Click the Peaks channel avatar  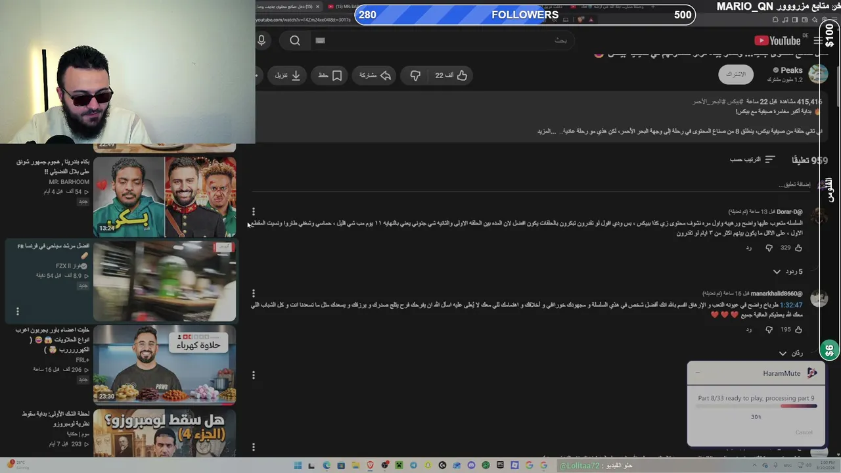(818, 74)
